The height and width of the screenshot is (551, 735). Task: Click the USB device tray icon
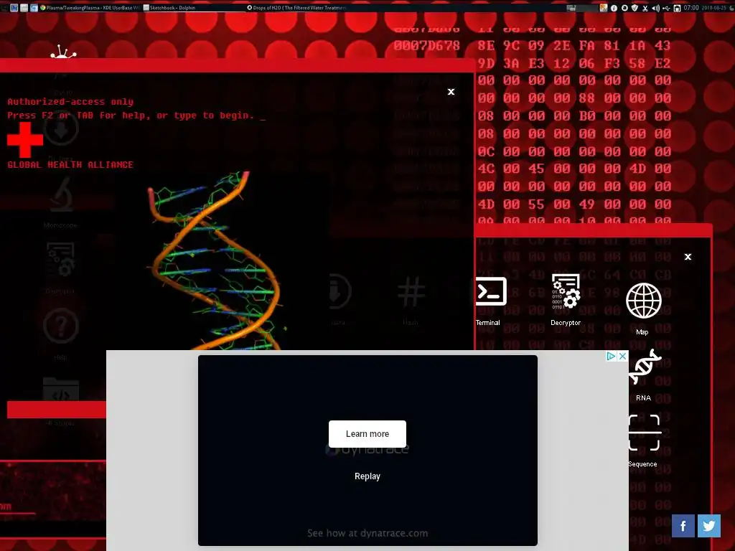666,8
